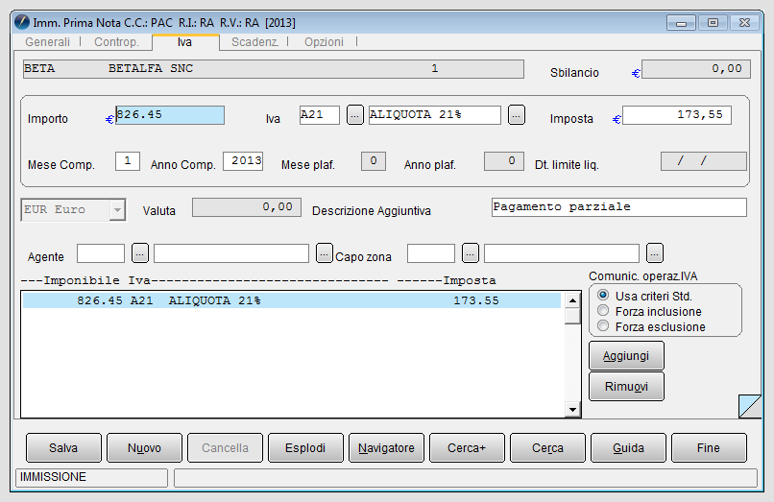Click the Salva button
The width and height of the screenshot is (774, 502).
point(63,447)
